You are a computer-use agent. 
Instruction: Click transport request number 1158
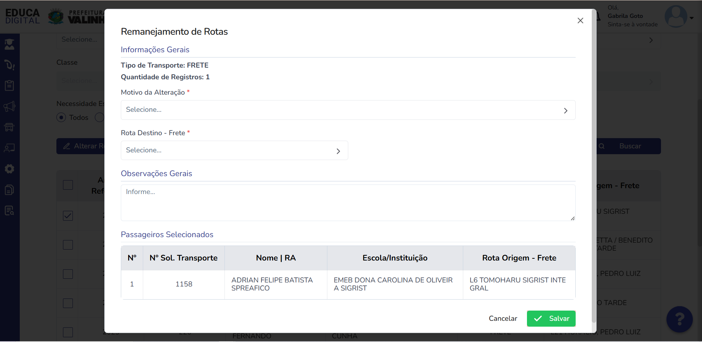[184, 284]
